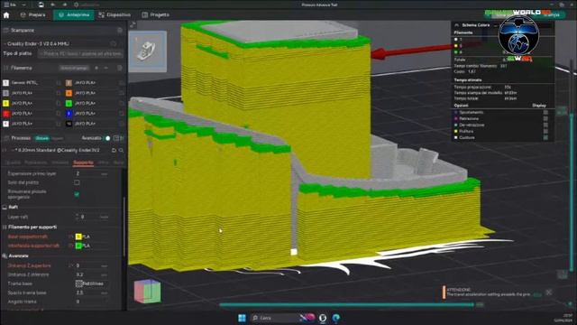
Task: Toggle Spostamento display checkbox
Action: 545,112
